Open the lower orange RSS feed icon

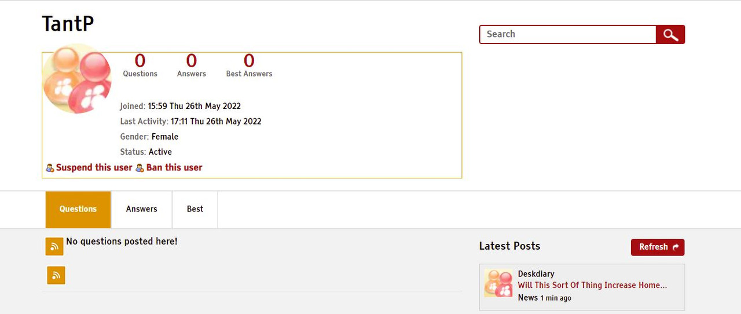(x=56, y=275)
